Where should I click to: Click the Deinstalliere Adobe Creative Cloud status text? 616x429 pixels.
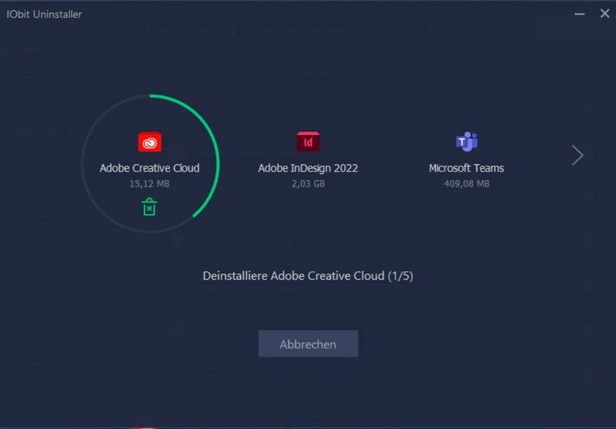point(308,276)
